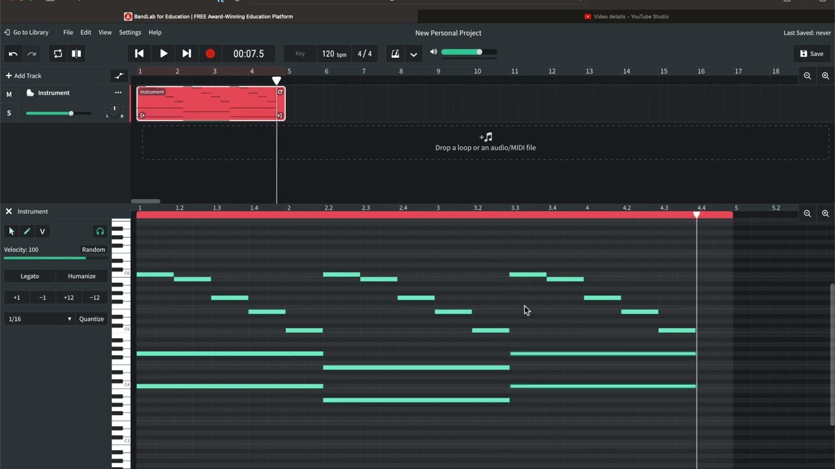
Task: Apply Humanize to the notes
Action: click(82, 276)
